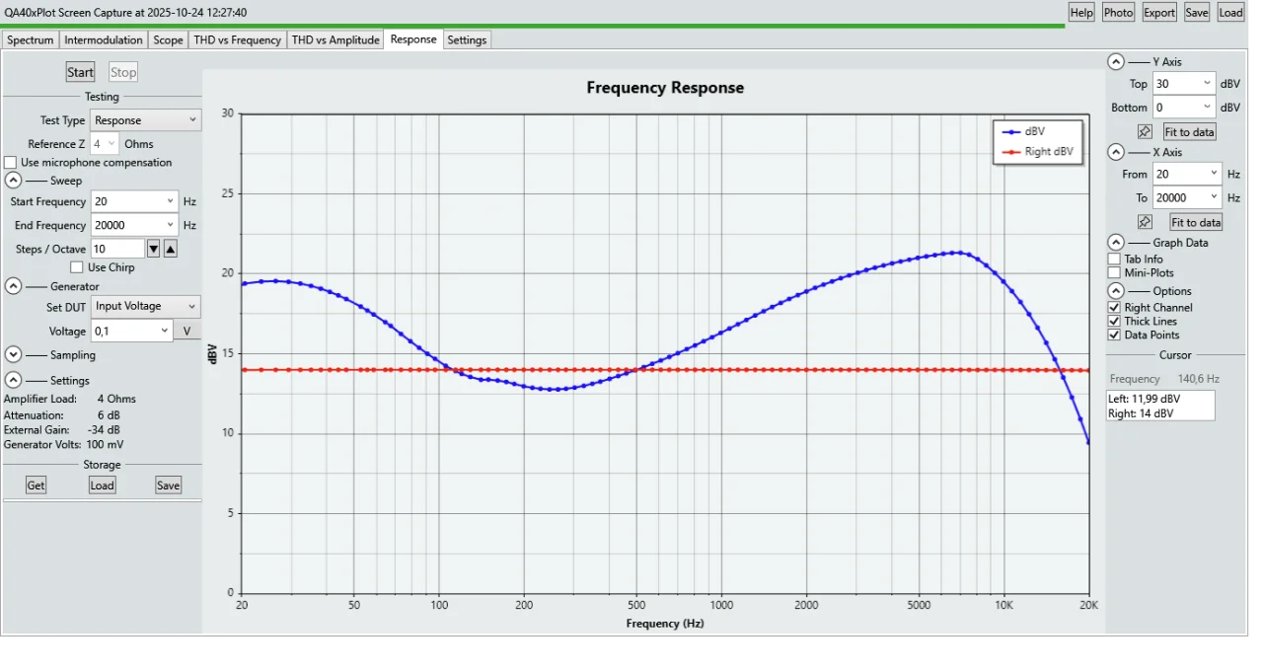Increase Steps / Octave with up arrow

tap(170, 249)
